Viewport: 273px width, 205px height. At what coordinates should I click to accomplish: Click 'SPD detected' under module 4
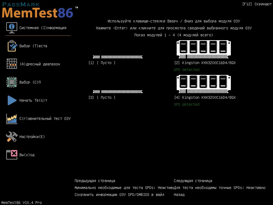point(186,104)
